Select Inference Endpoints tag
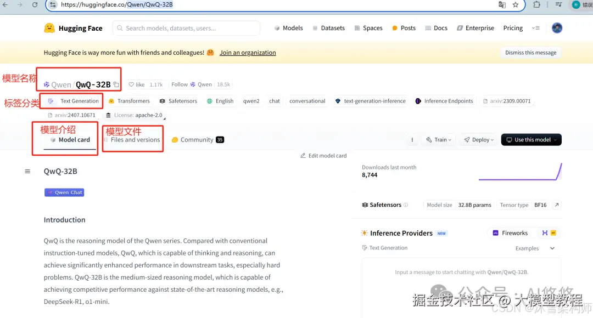Image resolution: width=593 pixels, height=318 pixels. [444, 101]
